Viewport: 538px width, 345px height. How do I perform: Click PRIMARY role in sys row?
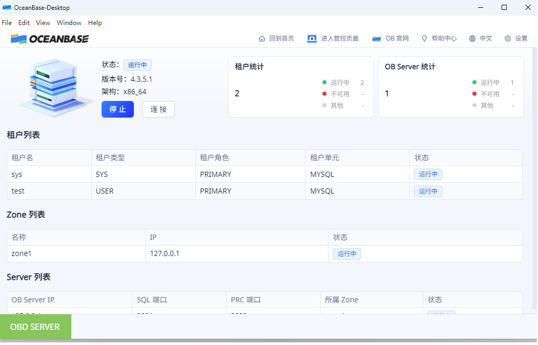pyautogui.click(x=251, y=174)
